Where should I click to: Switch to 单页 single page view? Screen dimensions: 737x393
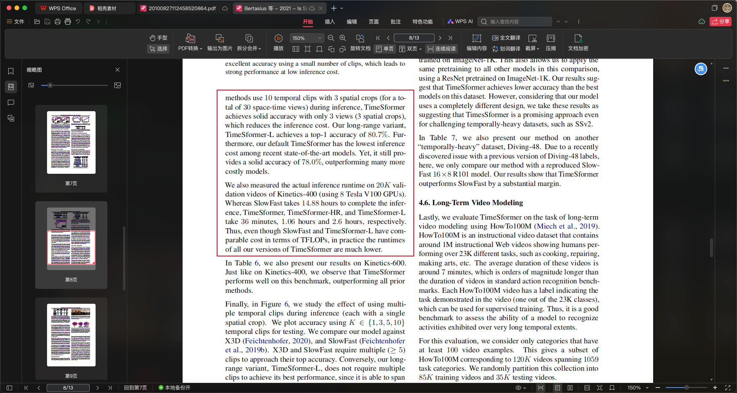point(385,49)
